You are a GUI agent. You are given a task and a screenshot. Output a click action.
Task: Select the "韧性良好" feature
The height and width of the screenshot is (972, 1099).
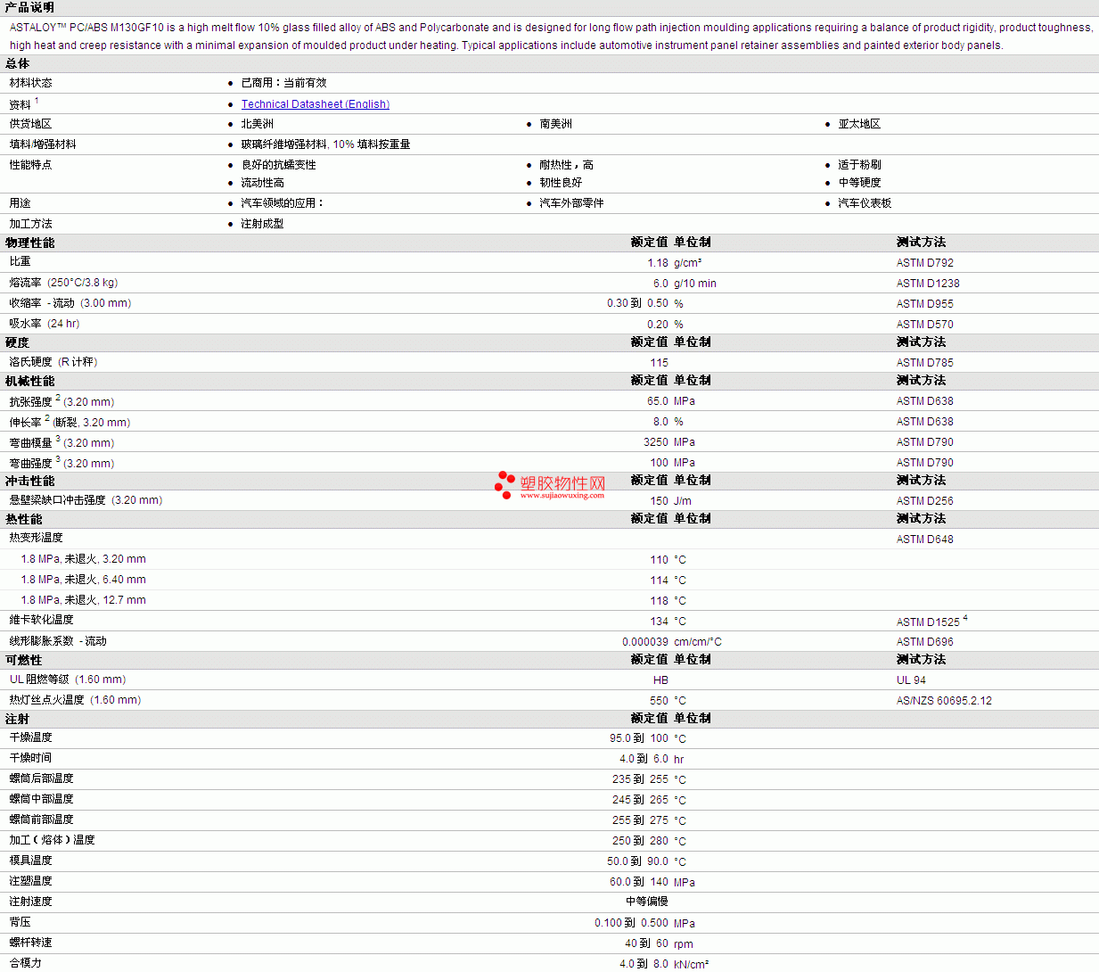click(x=562, y=183)
